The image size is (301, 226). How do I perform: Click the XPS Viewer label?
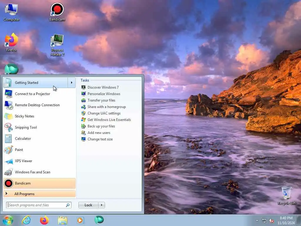coord(24,161)
